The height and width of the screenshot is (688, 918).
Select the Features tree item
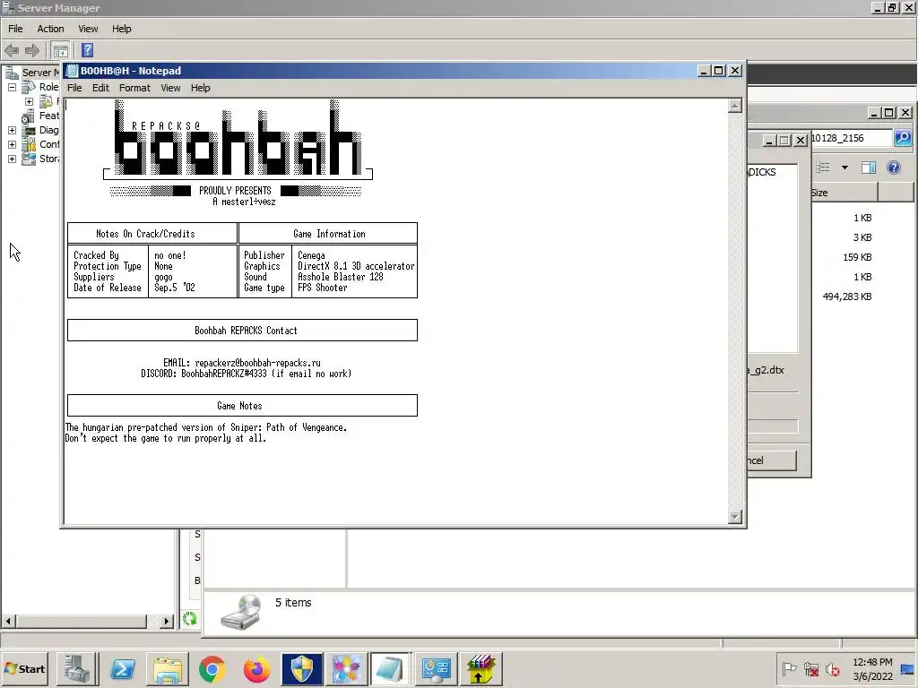coord(48,116)
